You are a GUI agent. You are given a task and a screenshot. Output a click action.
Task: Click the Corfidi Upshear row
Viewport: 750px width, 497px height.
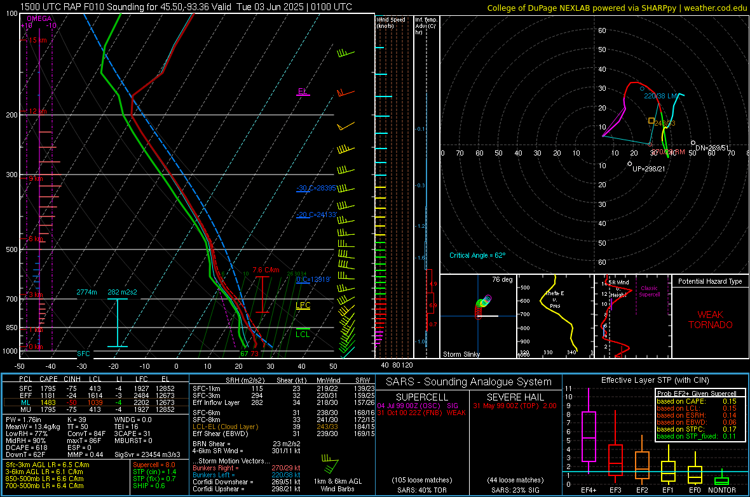click(x=247, y=489)
